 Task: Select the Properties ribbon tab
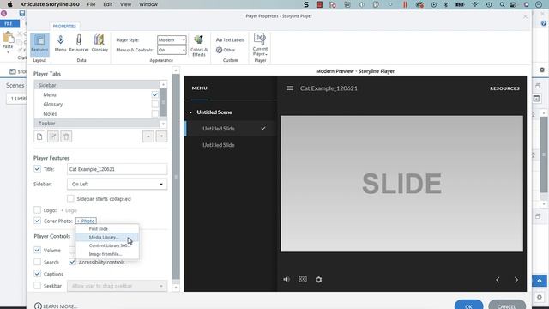point(64,27)
